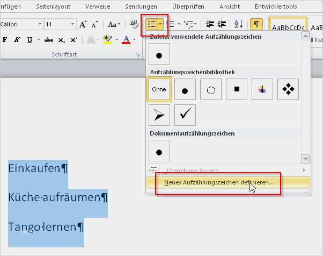This screenshot has width=323, height=256.
Task: Open the Entwicklertools ribbon tab
Action: pyautogui.click(x=276, y=6)
